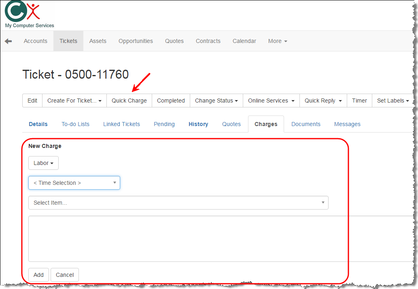The image size is (418, 289).
Task: Open the Accounts menu item
Action: (36, 41)
